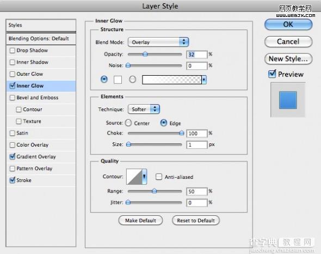Select the solid color radio button

coord(104,79)
